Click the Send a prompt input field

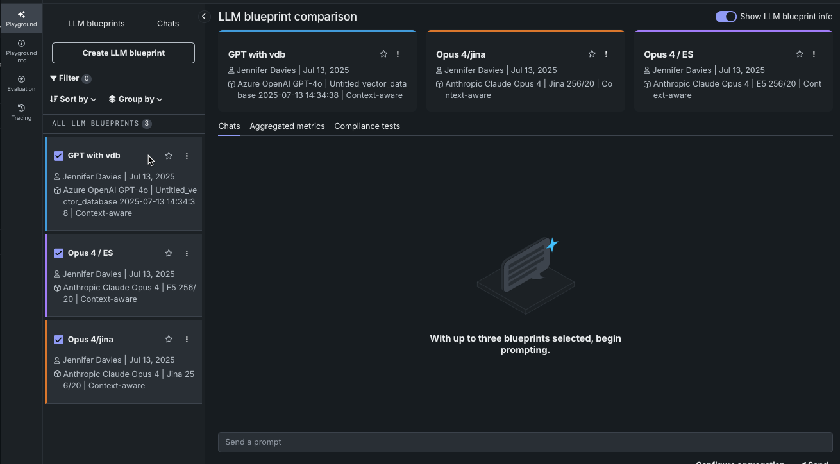pos(525,442)
